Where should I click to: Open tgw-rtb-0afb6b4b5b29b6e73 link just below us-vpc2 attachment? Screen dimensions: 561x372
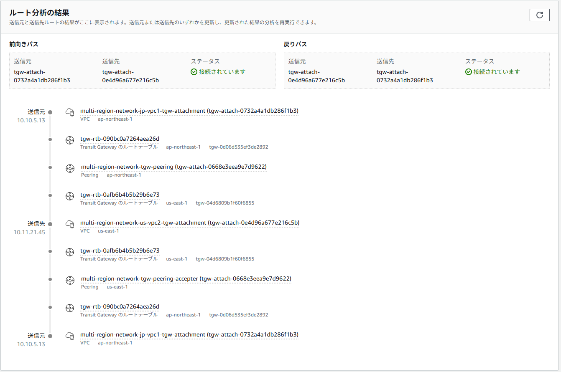click(x=120, y=251)
